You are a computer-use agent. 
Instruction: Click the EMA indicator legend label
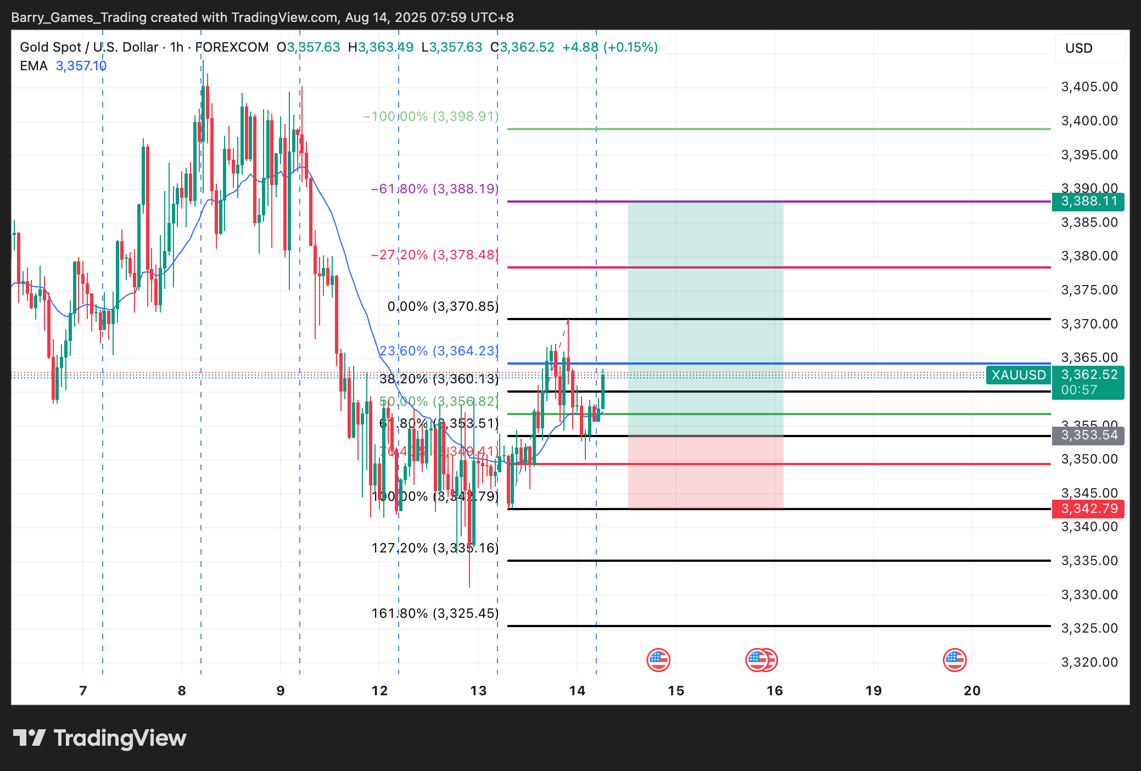[33, 66]
